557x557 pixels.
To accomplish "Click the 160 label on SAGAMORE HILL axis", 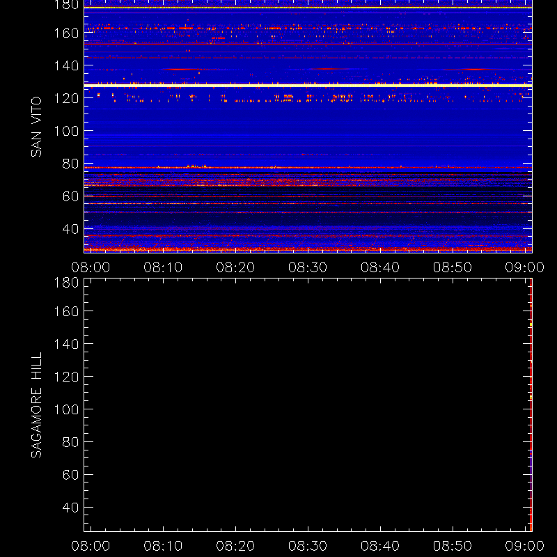I will [x=66, y=311].
